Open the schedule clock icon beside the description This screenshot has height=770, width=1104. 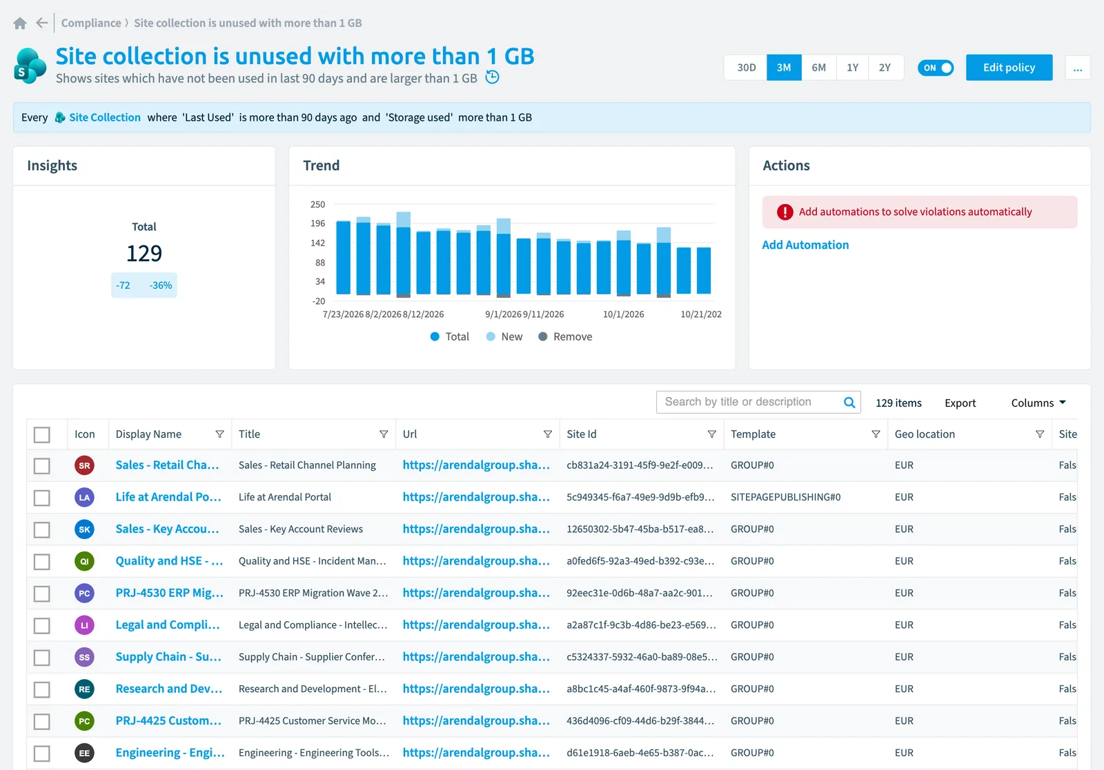(x=492, y=77)
